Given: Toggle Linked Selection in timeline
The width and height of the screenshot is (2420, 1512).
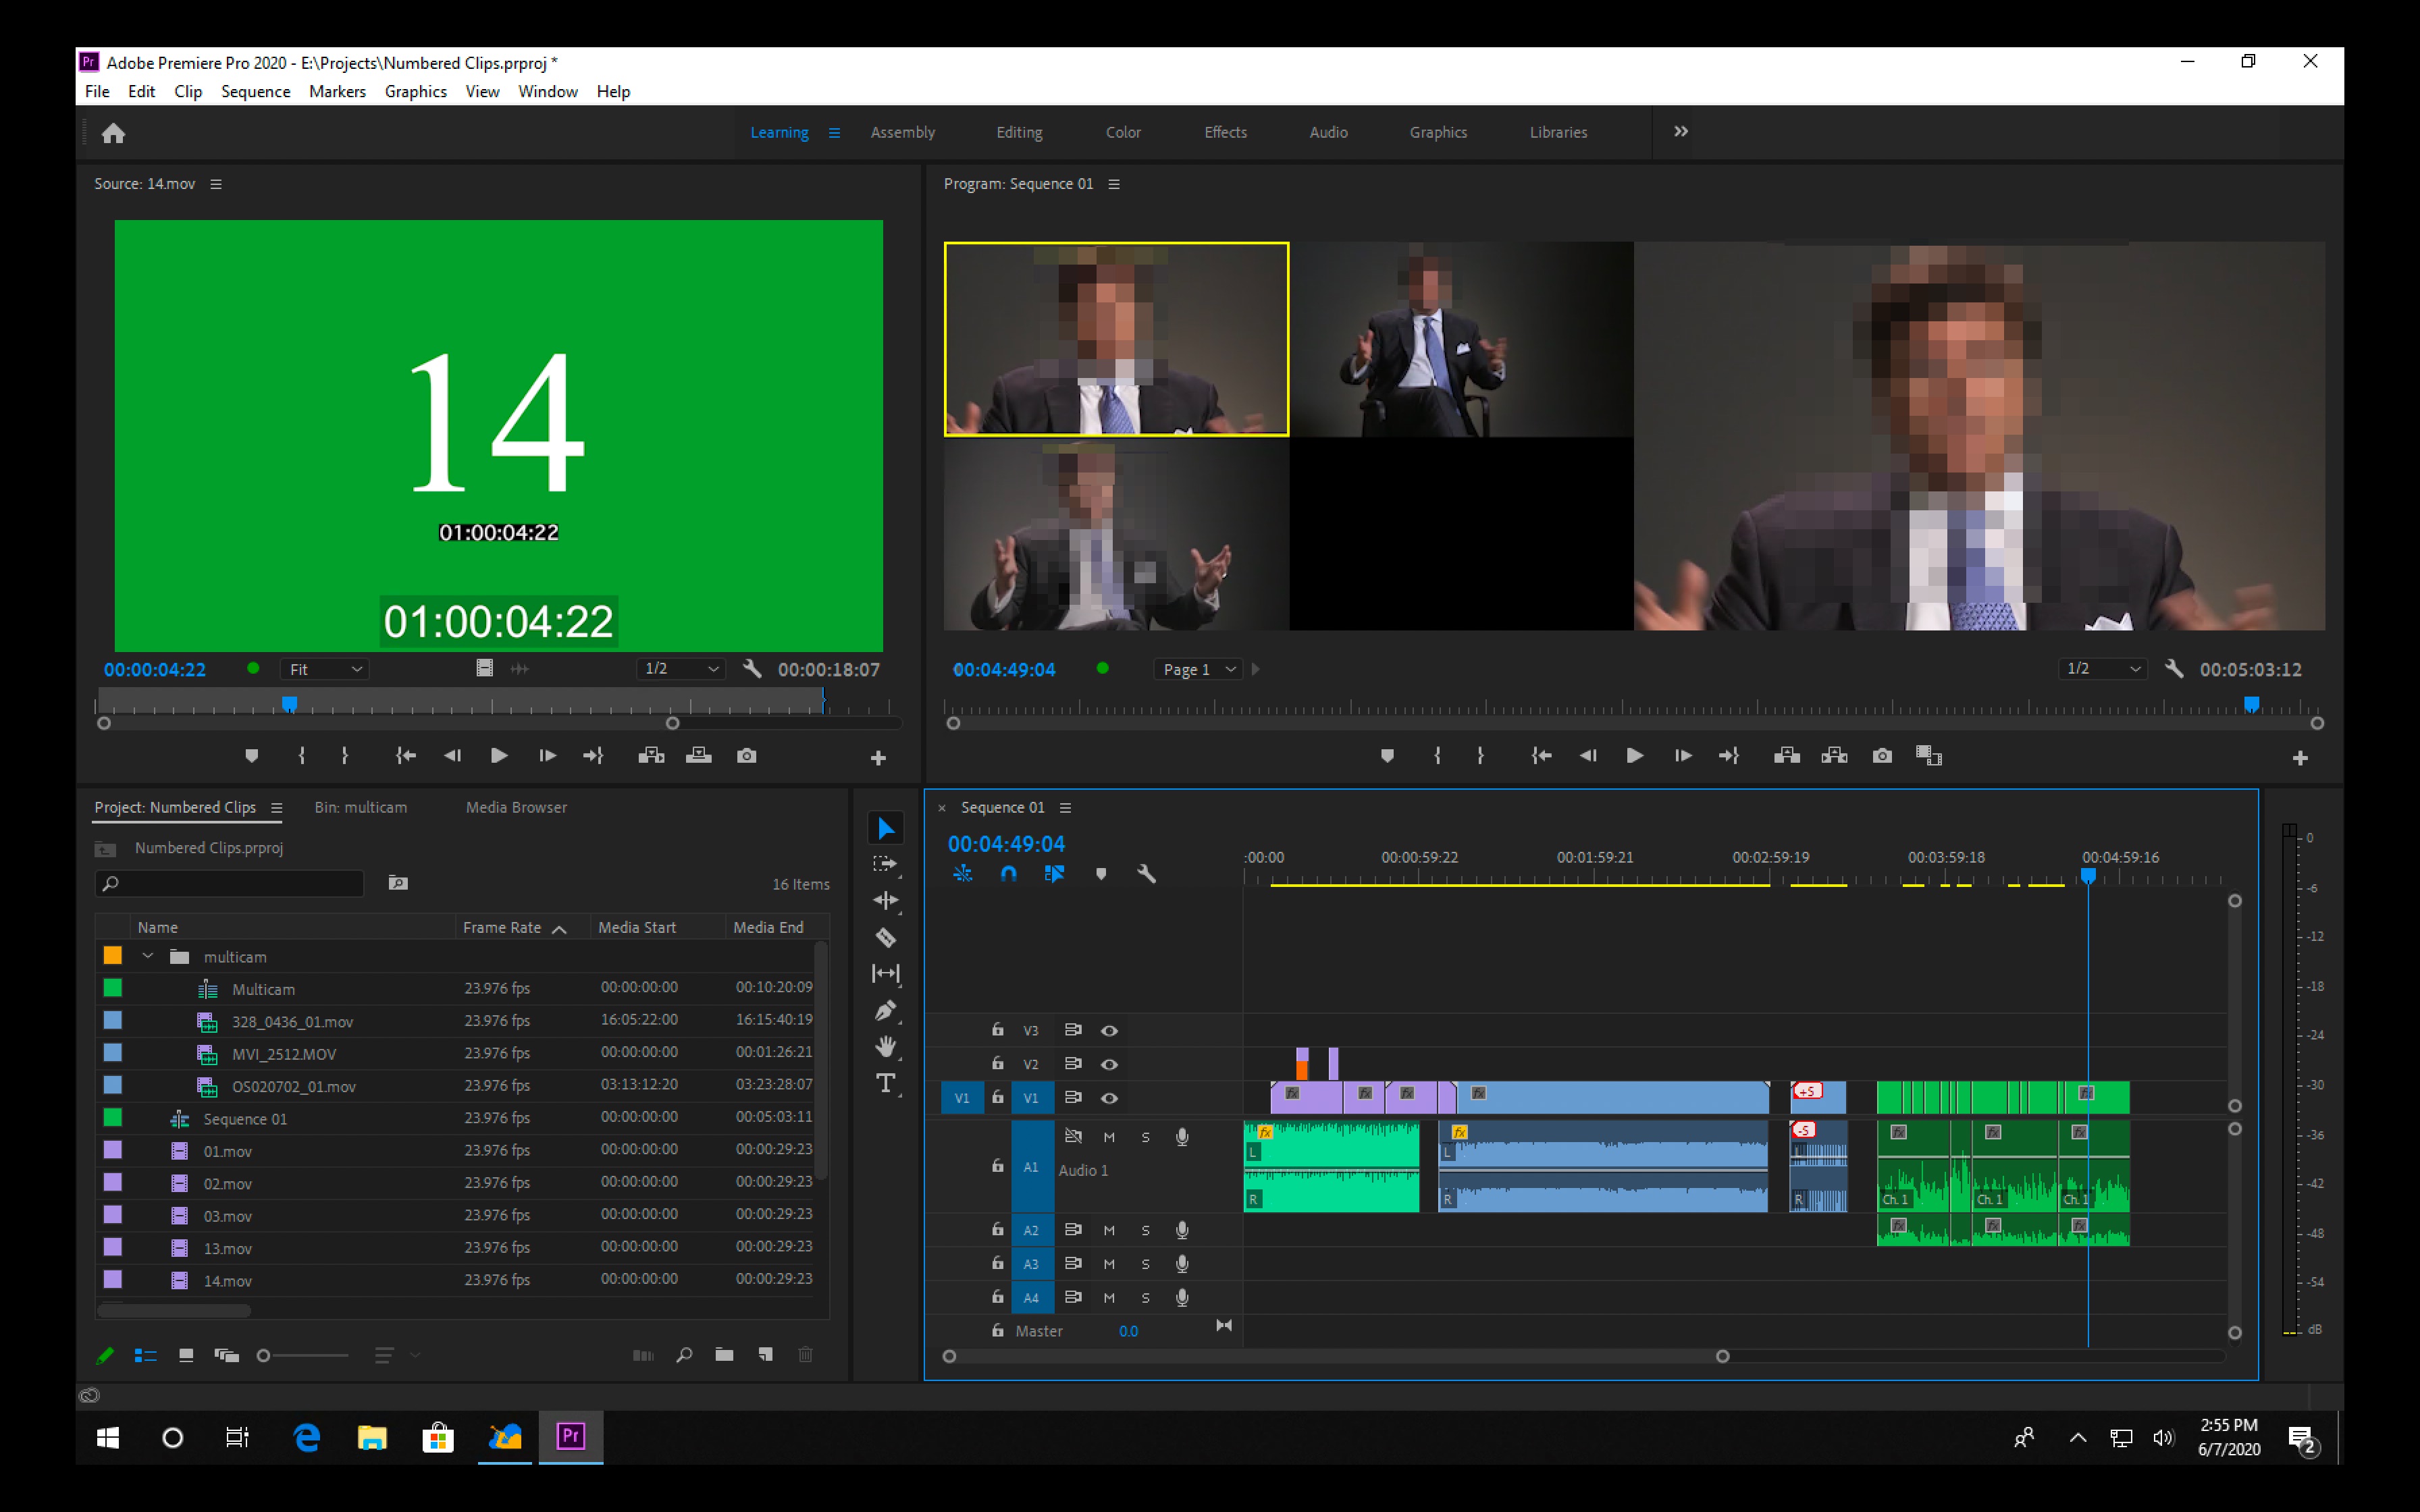Looking at the screenshot, I should coord(1054,874).
